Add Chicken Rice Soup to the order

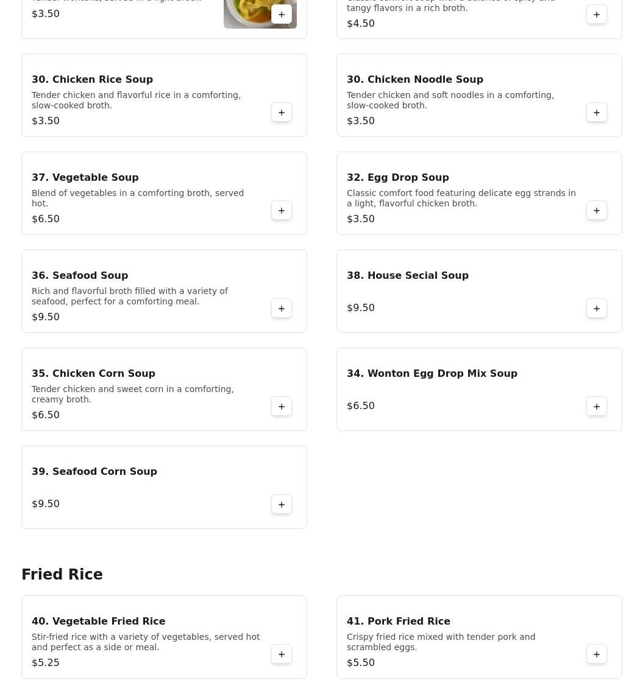click(282, 113)
